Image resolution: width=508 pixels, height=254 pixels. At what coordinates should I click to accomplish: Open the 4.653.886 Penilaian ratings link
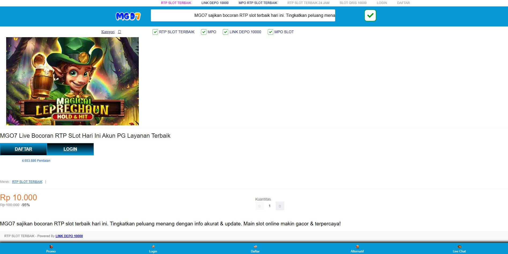(36, 161)
